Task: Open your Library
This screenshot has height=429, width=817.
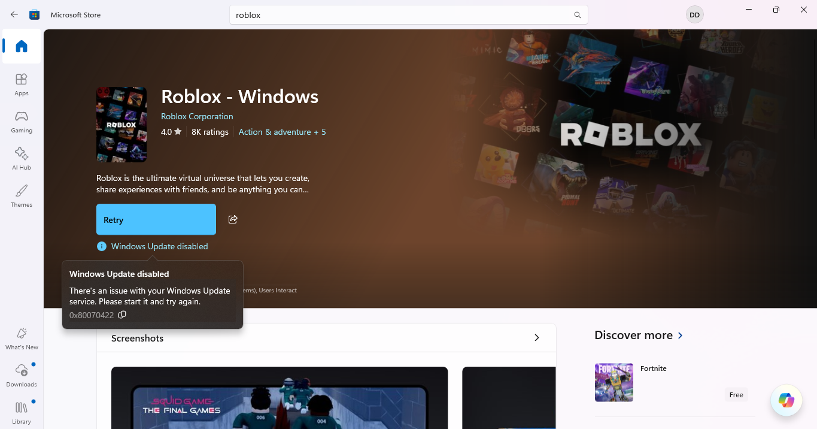Action: click(x=21, y=413)
